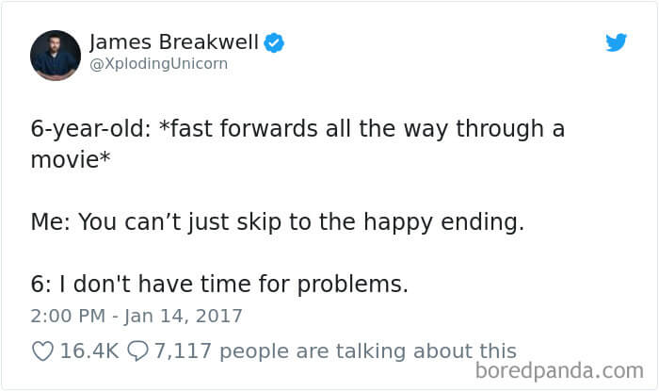View the 16.4K likes count
Viewport: 659px width, 391px height.
(x=89, y=351)
